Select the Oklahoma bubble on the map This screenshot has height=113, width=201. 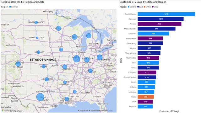coord(47,79)
